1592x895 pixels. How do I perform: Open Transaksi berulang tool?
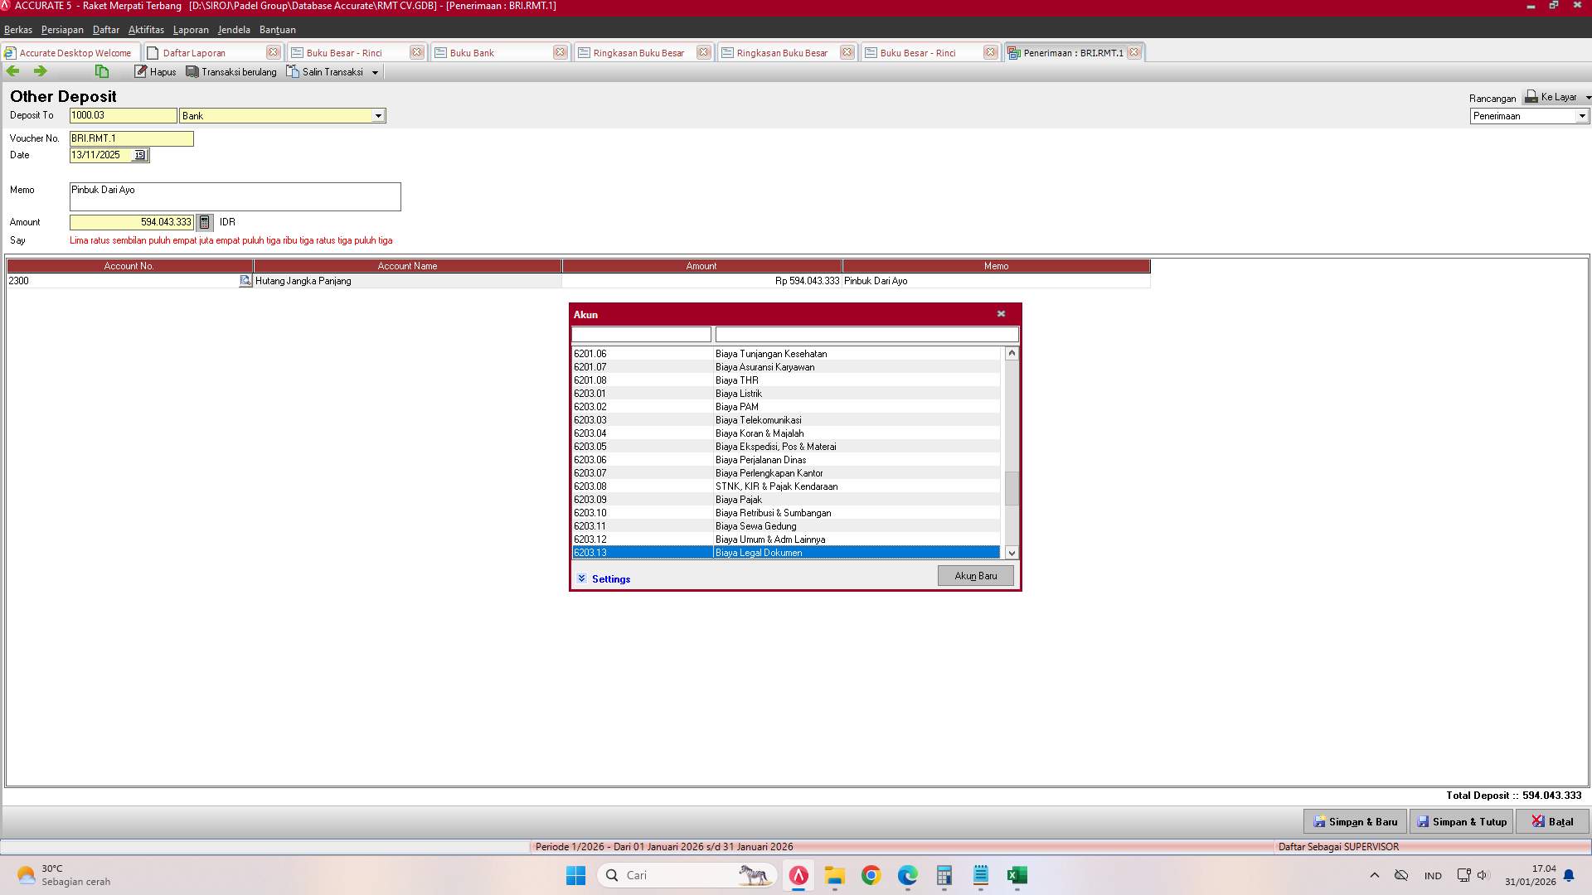(231, 71)
